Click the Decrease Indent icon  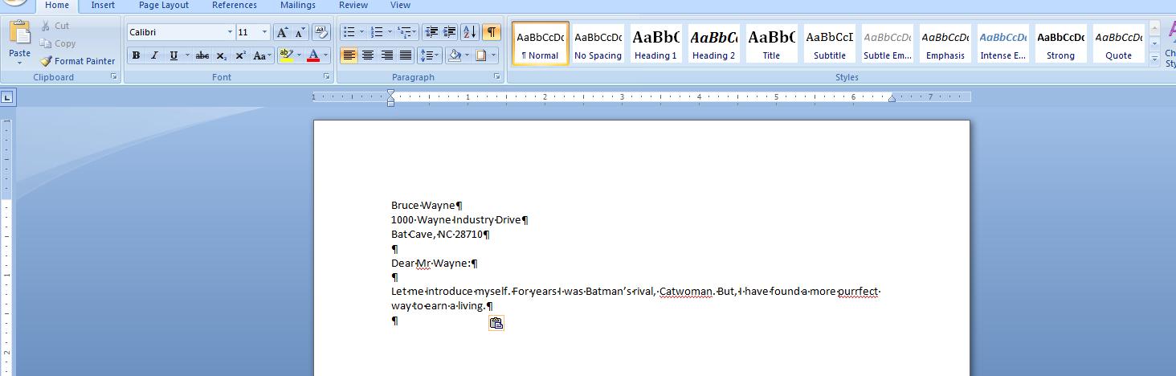click(x=432, y=32)
